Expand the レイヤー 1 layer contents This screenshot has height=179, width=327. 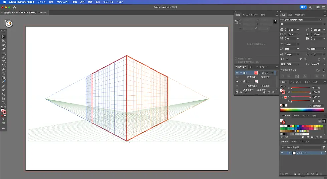tap(290, 153)
